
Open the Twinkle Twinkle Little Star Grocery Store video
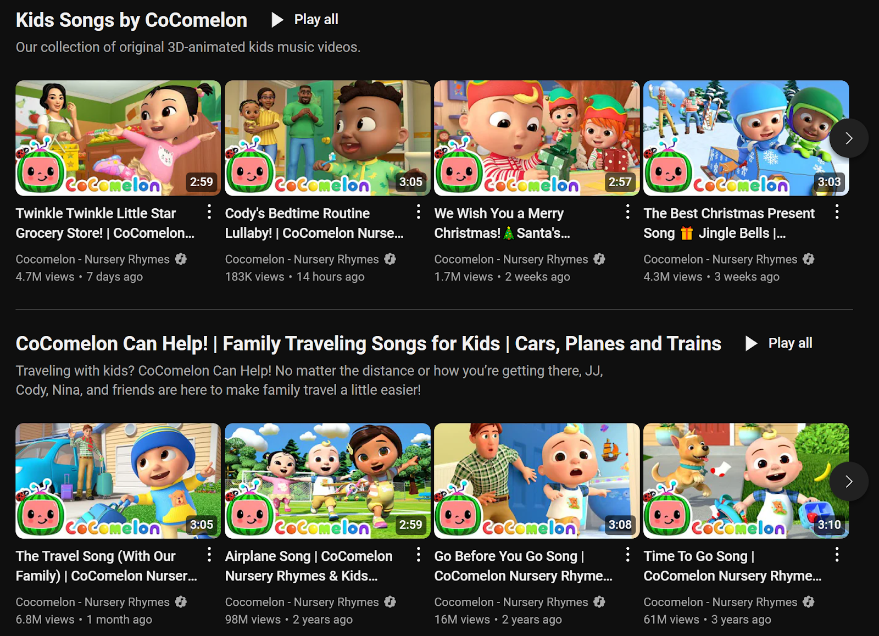pos(119,138)
